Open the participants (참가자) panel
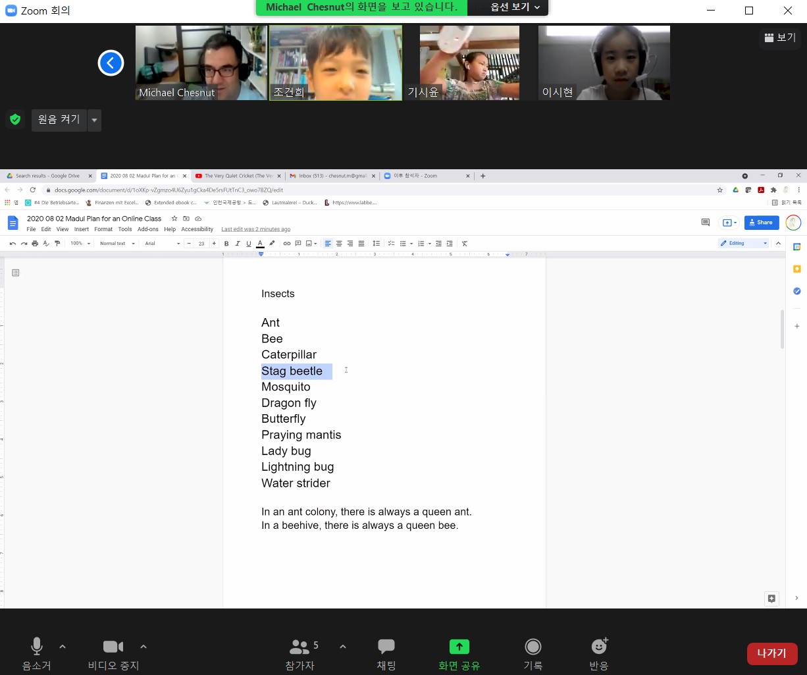 coord(300,647)
